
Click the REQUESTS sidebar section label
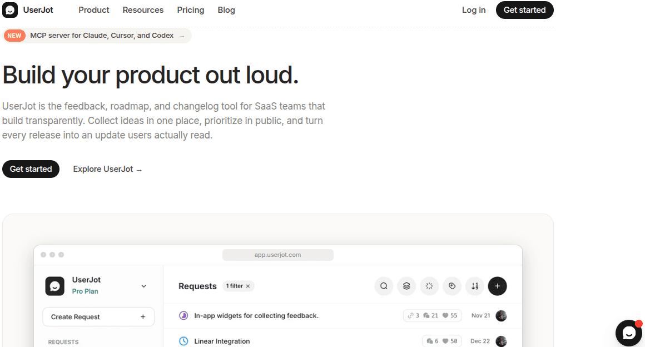[63, 342]
